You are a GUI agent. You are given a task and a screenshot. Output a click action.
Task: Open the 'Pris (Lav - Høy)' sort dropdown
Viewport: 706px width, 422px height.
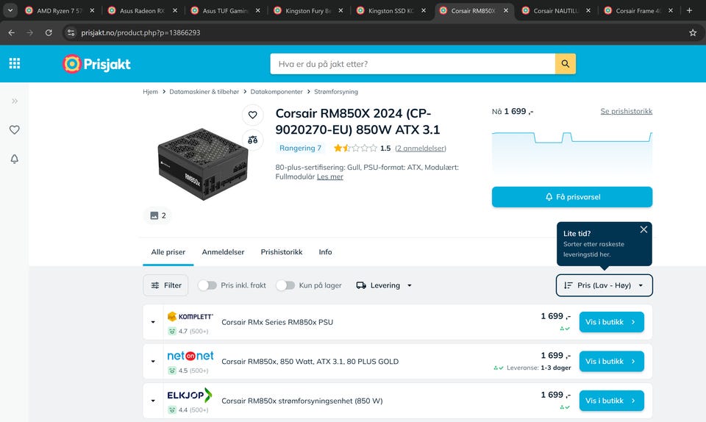[605, 285]
